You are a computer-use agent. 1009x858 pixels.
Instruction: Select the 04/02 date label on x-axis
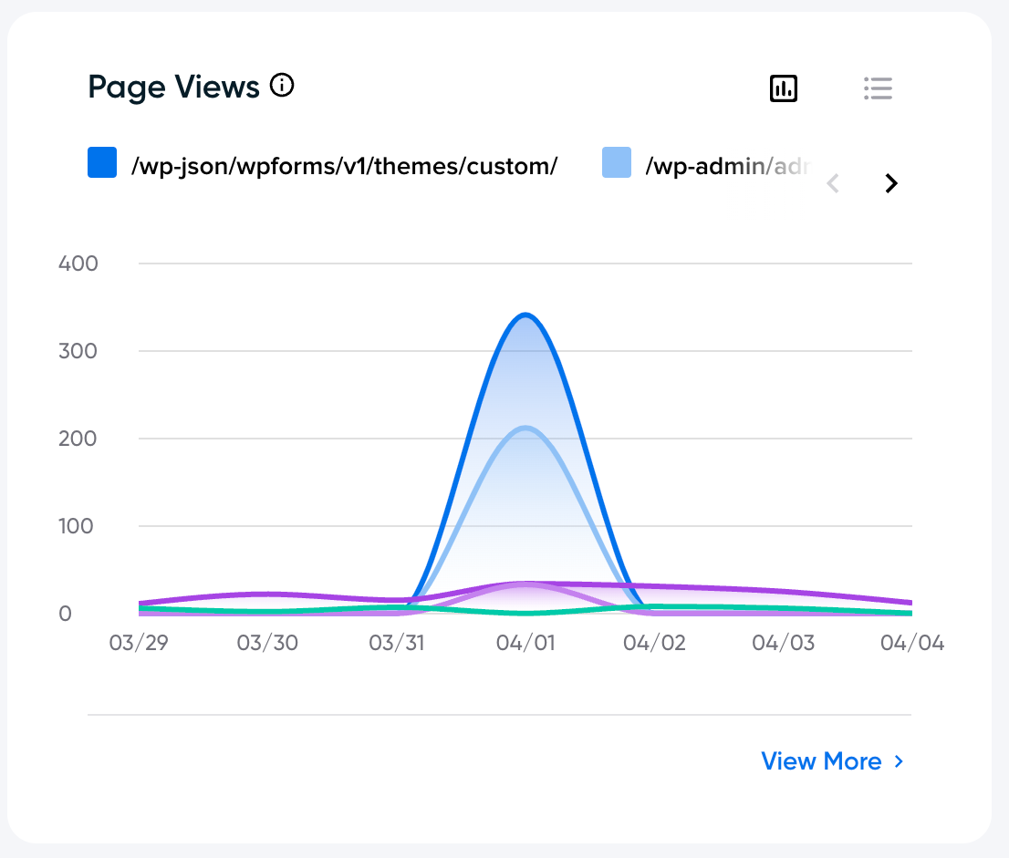click(x=654, y=643)
